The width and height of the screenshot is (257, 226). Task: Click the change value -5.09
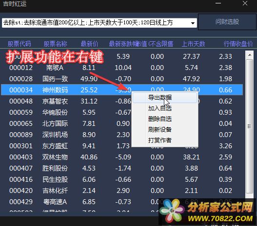coord(123,157)
